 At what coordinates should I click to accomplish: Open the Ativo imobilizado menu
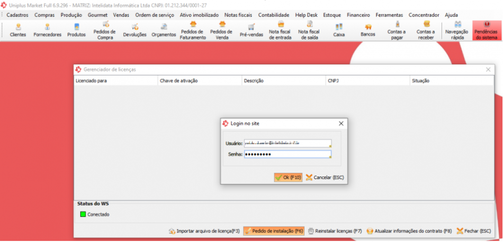tap(199, 15)
